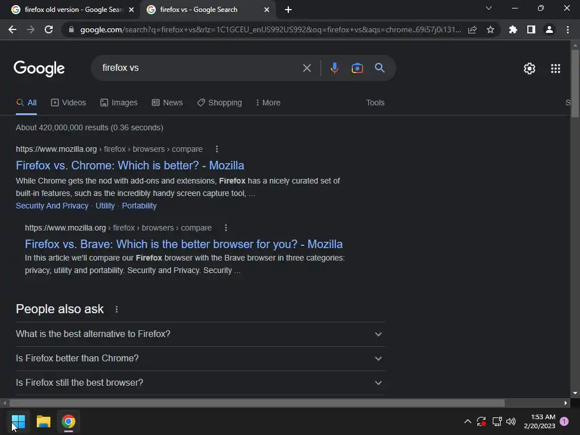580x435 pixels.
Task: Open 'Firefox vs. Brave' Mozilla result
Action: (184, 244)
